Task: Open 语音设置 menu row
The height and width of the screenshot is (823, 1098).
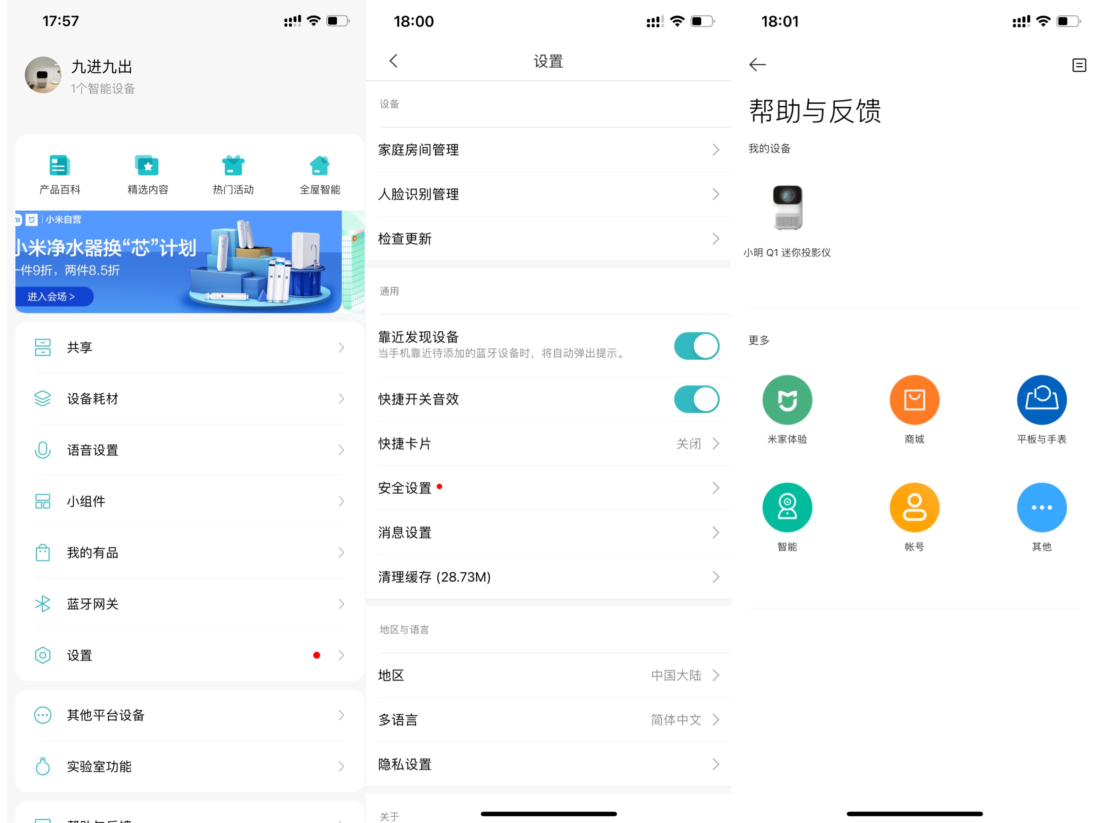Action: (x=190, y=450)
